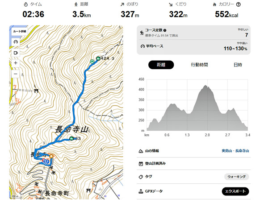
Task: Click the 424.3 summit mountain marker
Action: pyautogui.click(x=98, y=58)
